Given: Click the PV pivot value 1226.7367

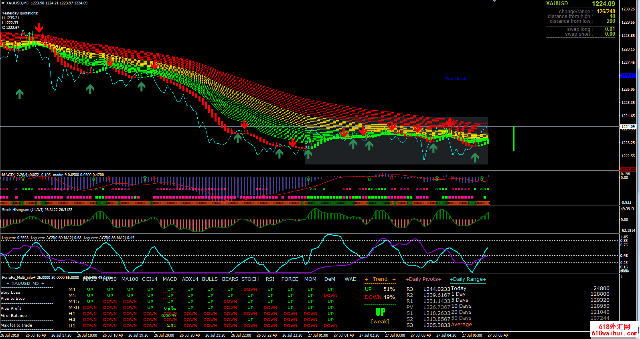Looking at the screenshot, I should 437,307.
